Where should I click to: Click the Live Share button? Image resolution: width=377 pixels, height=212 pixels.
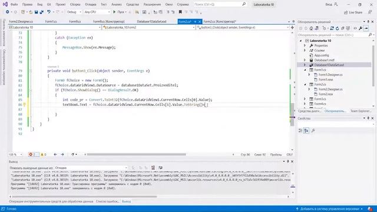point(353,12)
